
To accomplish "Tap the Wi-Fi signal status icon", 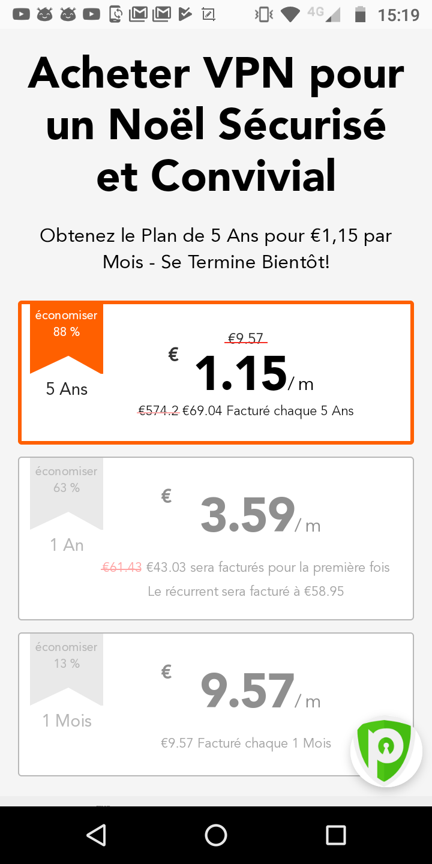I will (x=290, y=14).
